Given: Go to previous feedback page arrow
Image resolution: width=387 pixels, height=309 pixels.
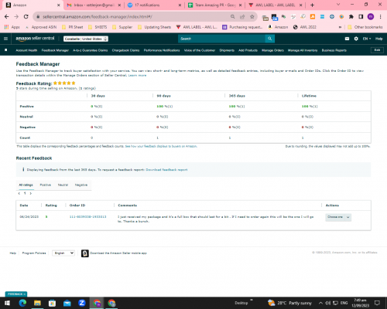Looking at the screenshot, I should pos(19,193).
